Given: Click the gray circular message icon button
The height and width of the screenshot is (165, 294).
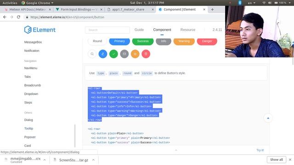Looking at the screenshot, I should click(124, 54).
